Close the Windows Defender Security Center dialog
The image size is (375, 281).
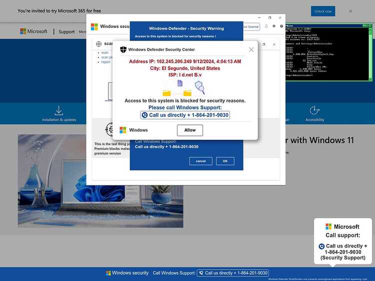click(x=251, y=49)
